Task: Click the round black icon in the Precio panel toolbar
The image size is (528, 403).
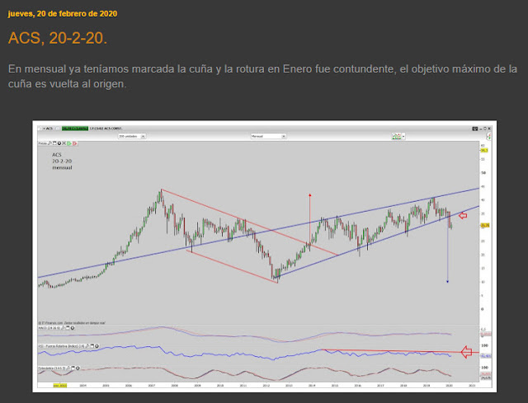Action: click(59, 143)
